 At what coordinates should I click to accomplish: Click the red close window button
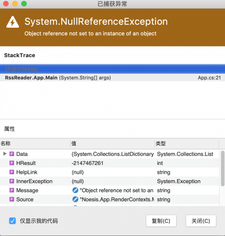coord(6,4)
